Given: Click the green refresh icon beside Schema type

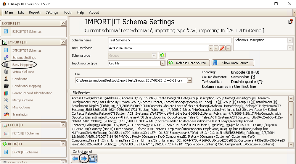Looking at the screenshot, I should (162, 55).
